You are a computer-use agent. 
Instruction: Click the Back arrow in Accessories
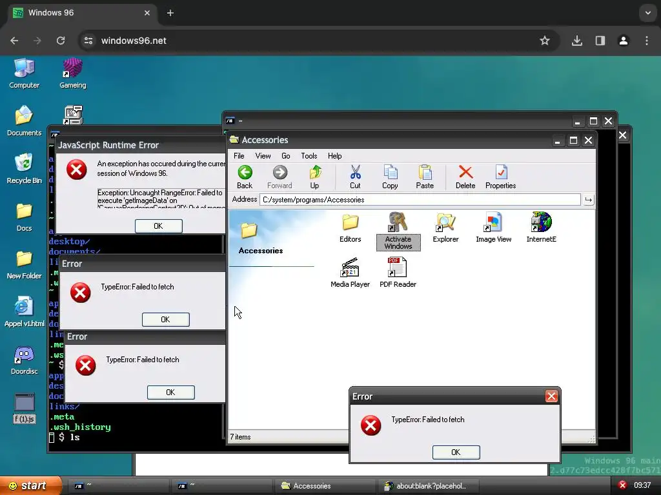[245, 177]
